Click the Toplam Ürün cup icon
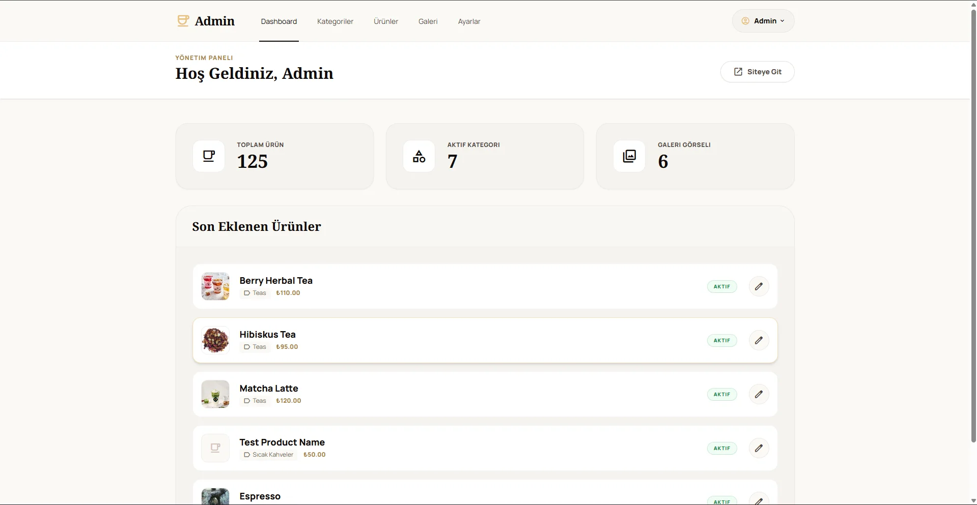 209,156
